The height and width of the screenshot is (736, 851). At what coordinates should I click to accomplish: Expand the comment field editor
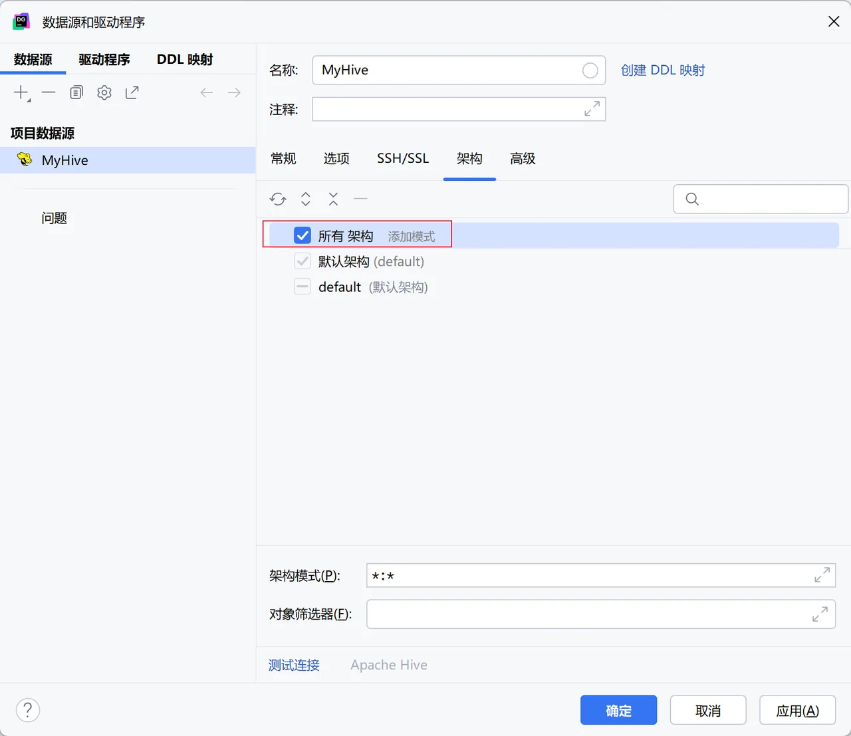(592, 109)
